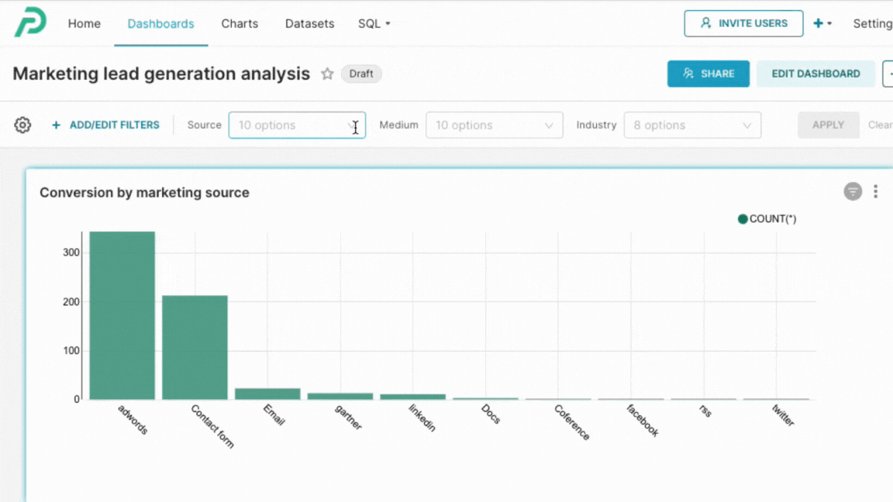Click the chart's applied filters icon
The width and height of the screenshot is (893, 502).
tap(853, 191)
